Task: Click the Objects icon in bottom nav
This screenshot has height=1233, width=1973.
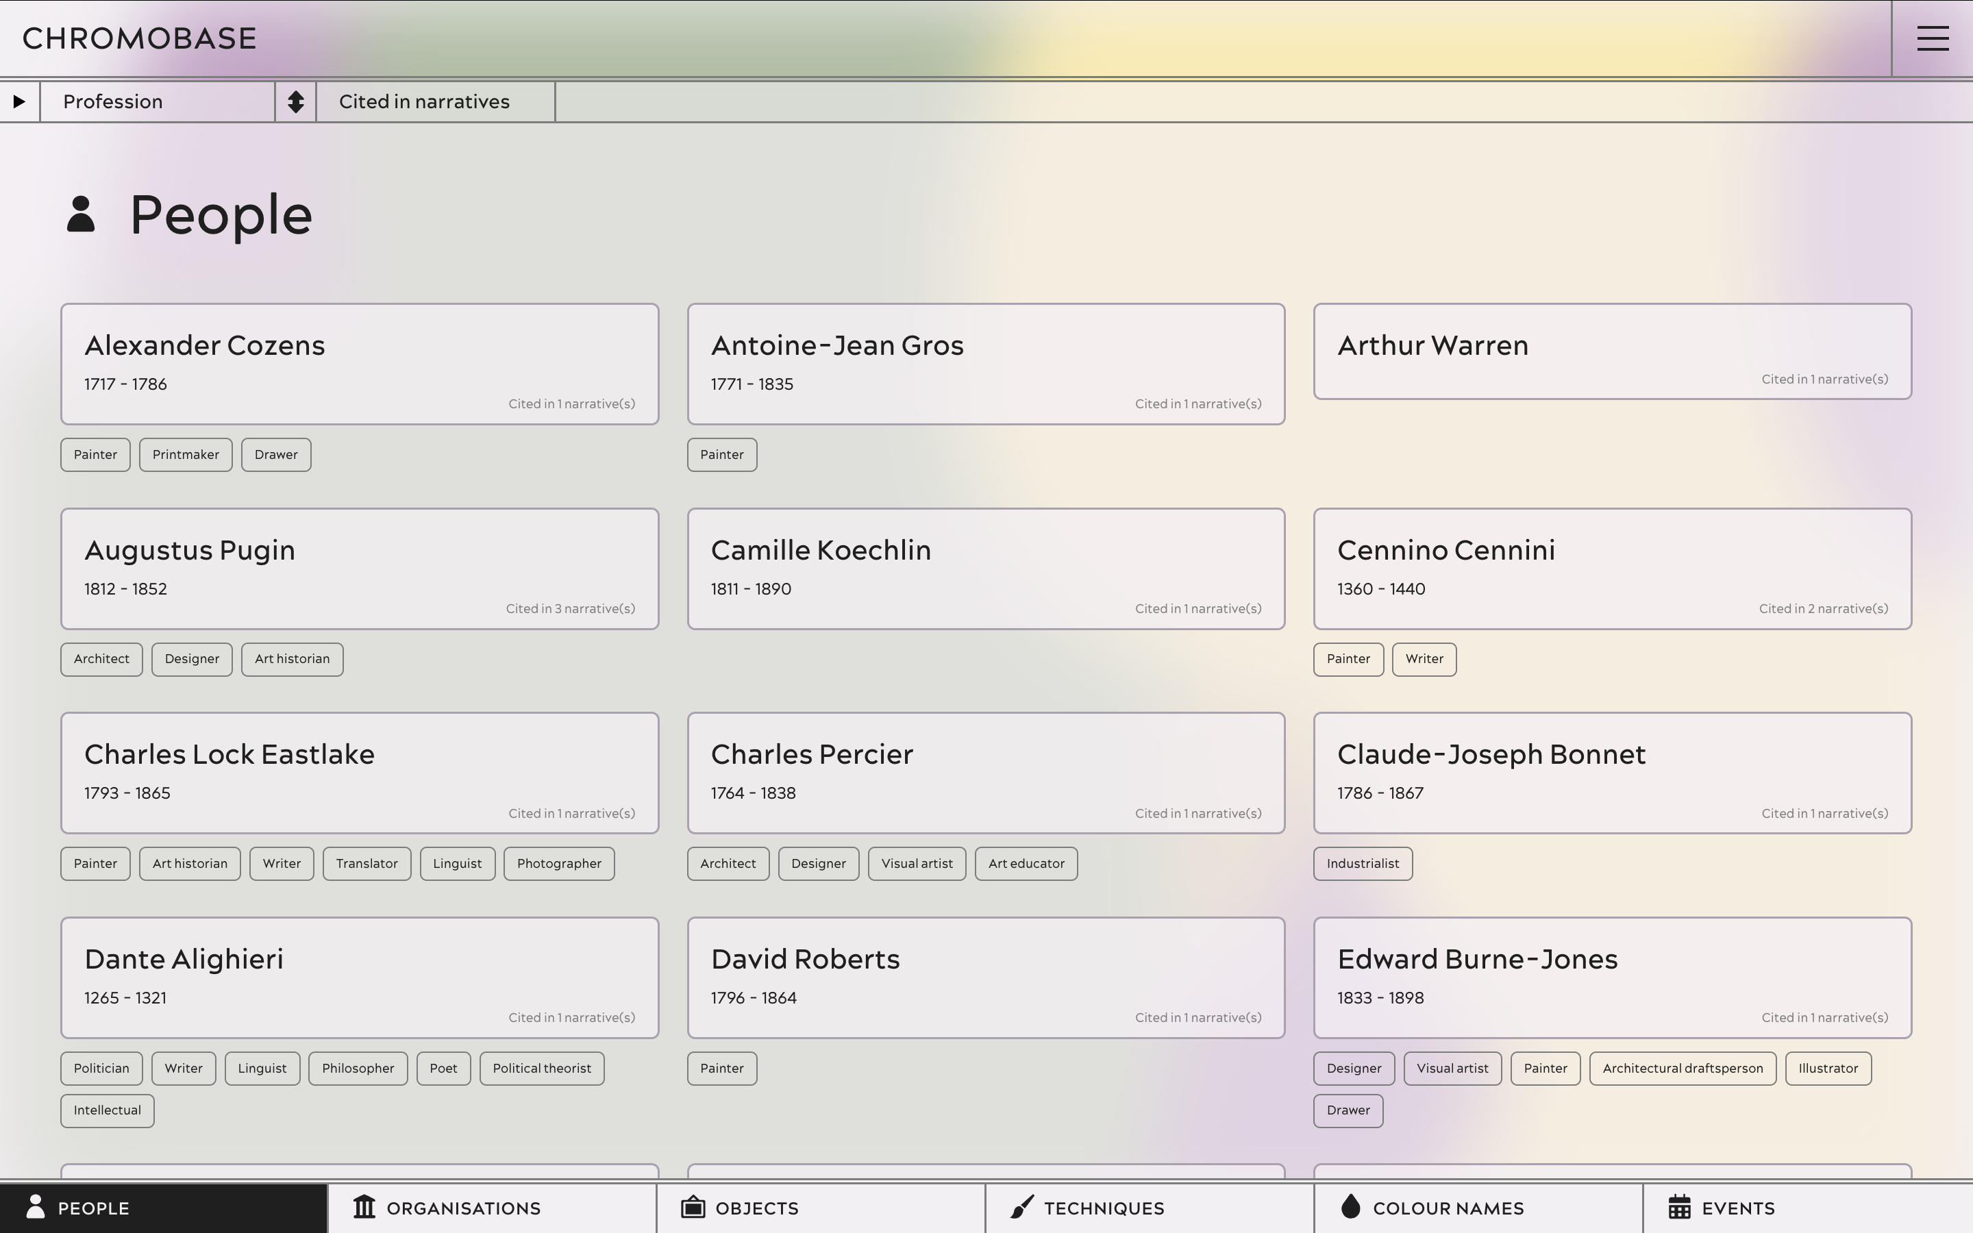Action: pos(693,1208)
